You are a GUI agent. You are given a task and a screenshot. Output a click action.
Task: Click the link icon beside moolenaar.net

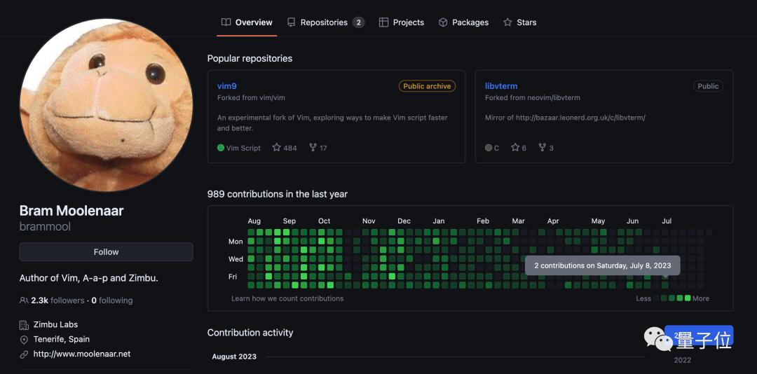25,354
